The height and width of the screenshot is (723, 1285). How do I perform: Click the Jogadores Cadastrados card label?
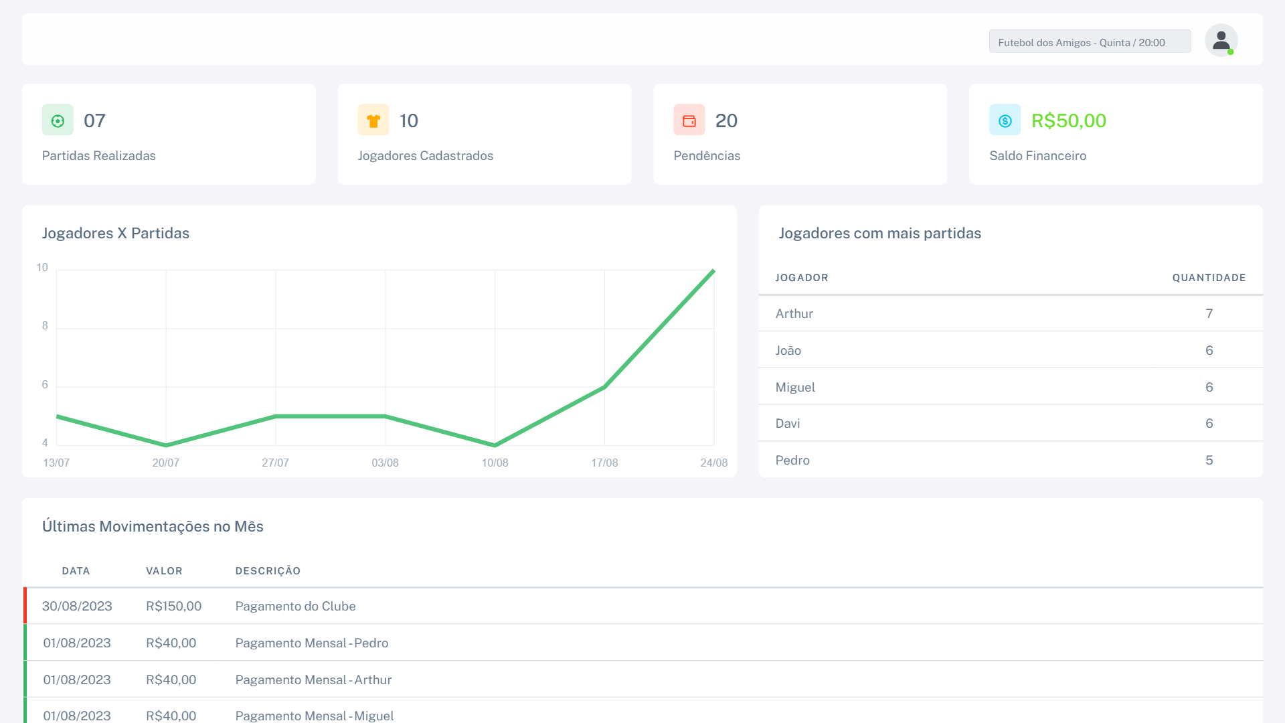pyautogui.click(x=425, y=156)
